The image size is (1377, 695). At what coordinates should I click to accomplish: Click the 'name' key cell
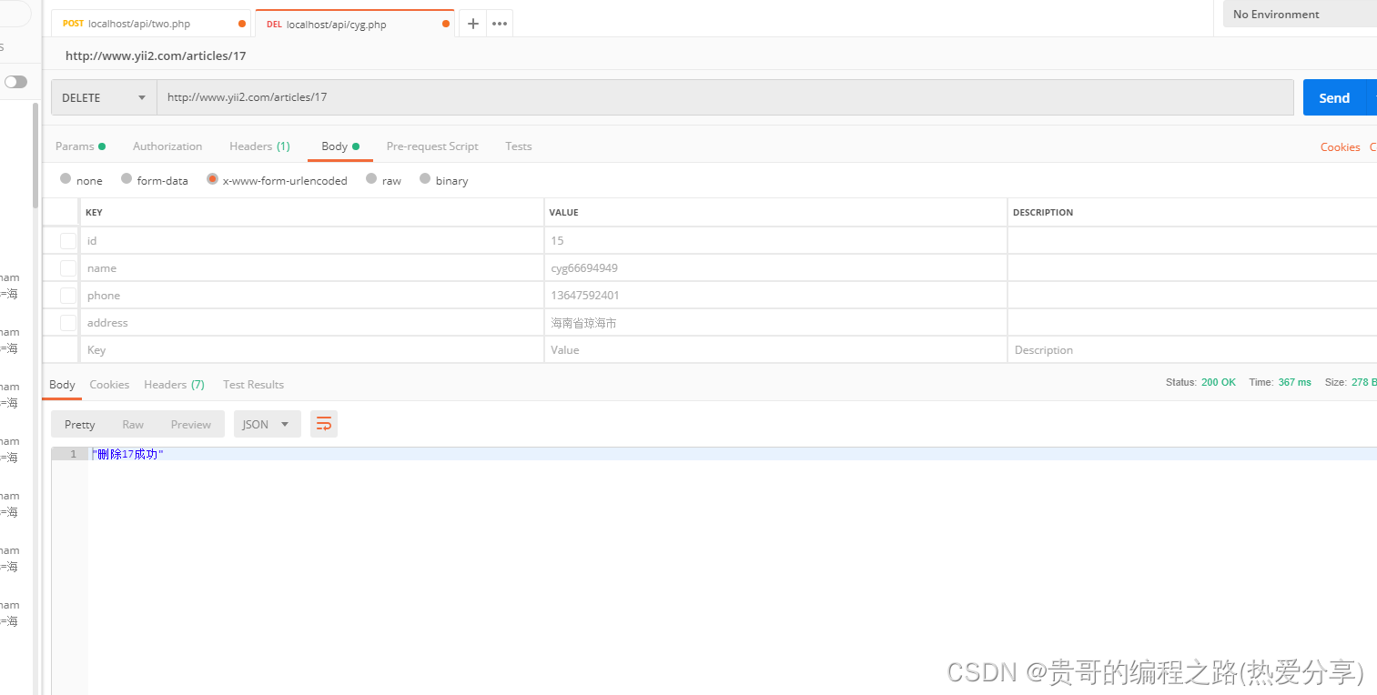(312, 268)
